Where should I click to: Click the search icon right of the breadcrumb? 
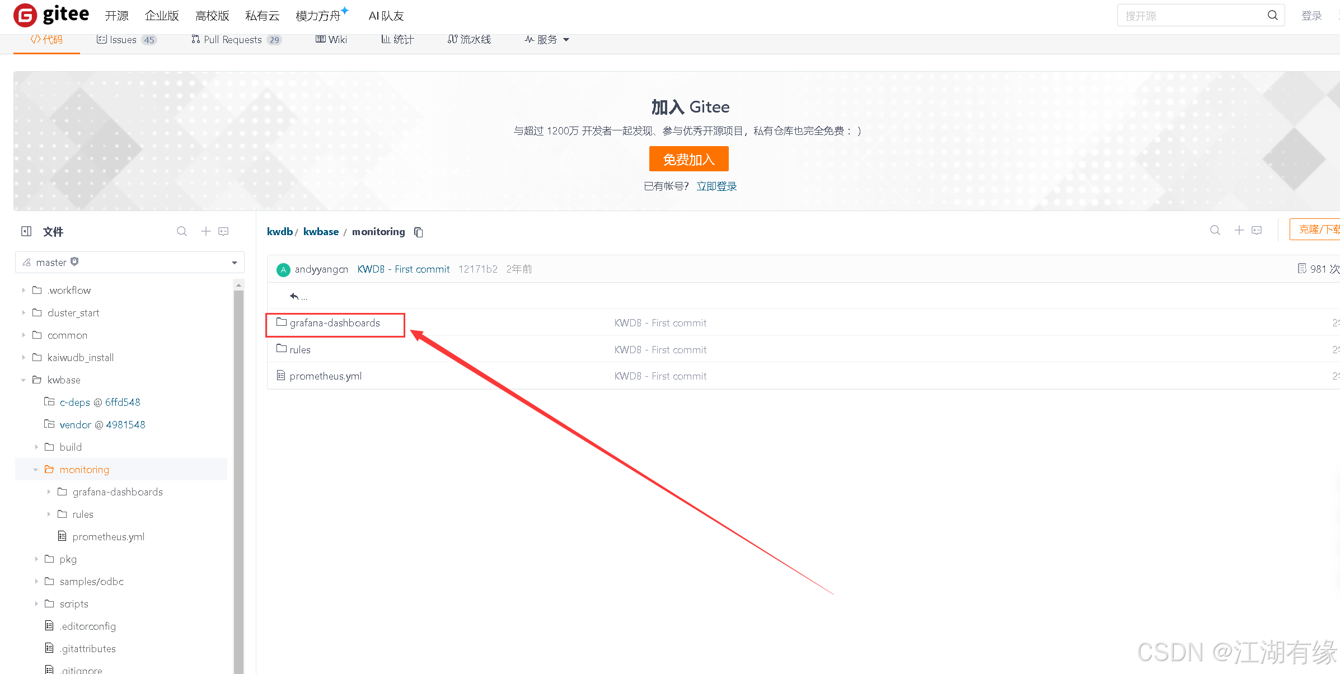pos(1215,231)
